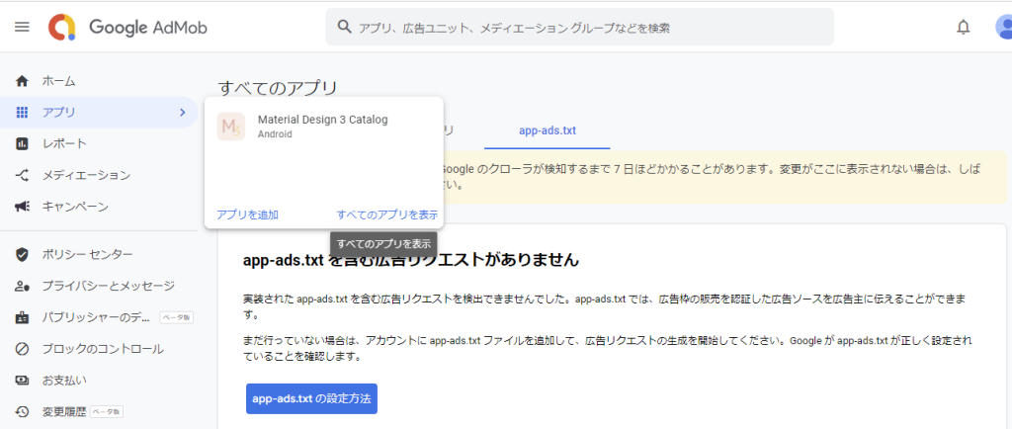
Task: Open レポート in the sidebar
Action: coord(63,143)
